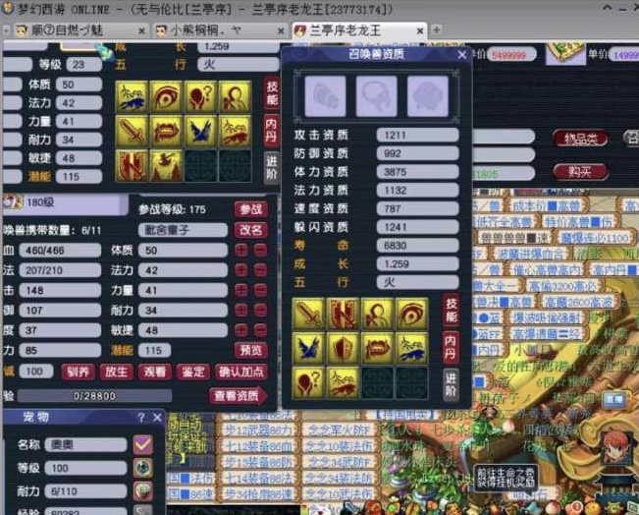The height and width of the screenshot is (515, 639).
Task: Increase 力量 with its plus button
Action: (241, 290)
